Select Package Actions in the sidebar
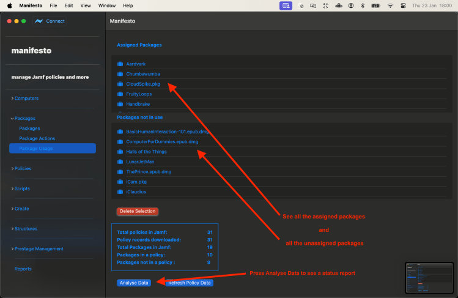 click(37, 138)
